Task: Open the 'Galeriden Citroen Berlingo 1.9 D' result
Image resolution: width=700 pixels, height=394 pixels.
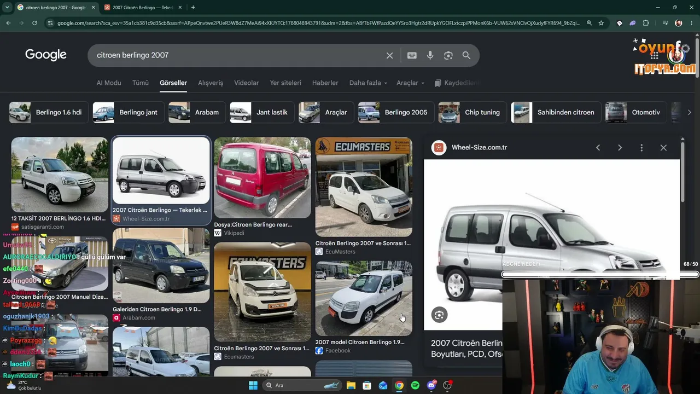Action: click(x=157, y=309)
